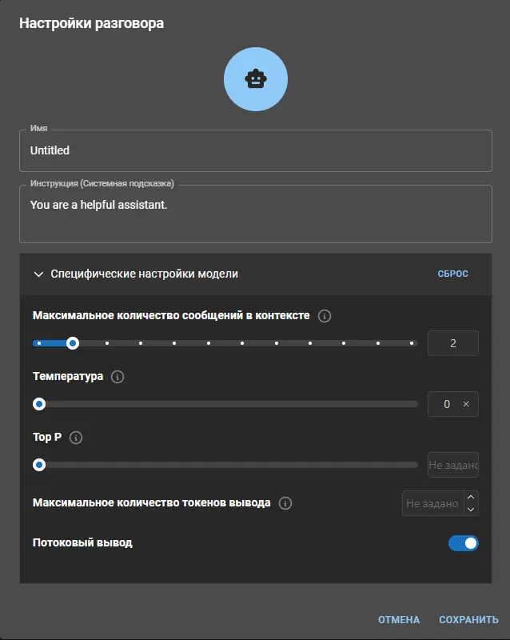
Task: Click the context message count box showing 2
Action: click(x=452, y=343)
